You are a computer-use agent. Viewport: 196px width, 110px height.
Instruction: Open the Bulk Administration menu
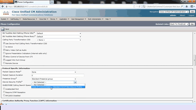coord(96,19)
